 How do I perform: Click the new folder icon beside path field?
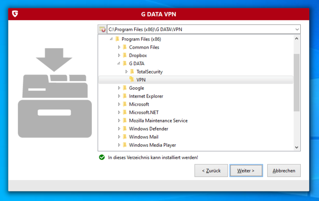102,29
